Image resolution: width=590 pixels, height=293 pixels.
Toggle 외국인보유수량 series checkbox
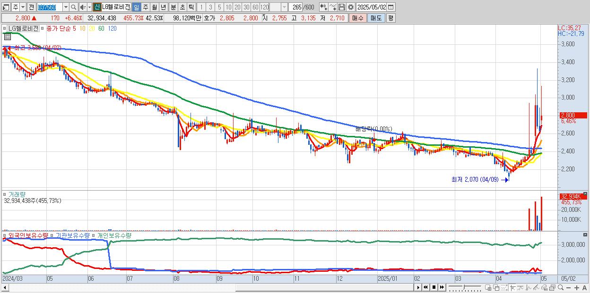(x=5, y=235)
